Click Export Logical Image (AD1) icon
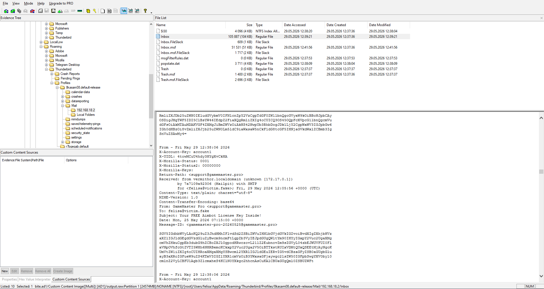Viewport: 544px width, 289px height. 53,11
